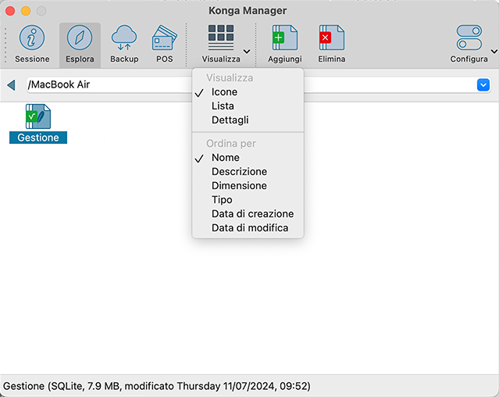The image size is (499, 397).
Task: Sort by Data di creazione
Action: pos(252,214)
